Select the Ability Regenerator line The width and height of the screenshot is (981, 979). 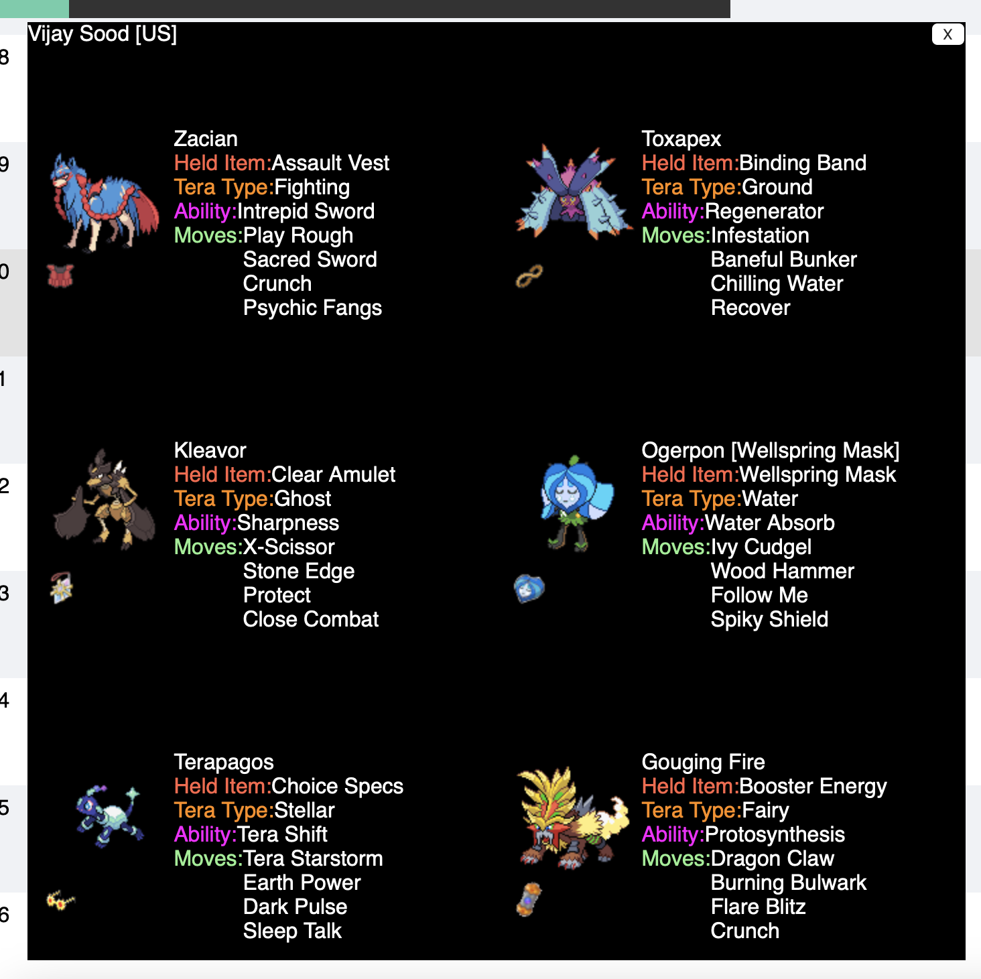click(x=732, y=211)
